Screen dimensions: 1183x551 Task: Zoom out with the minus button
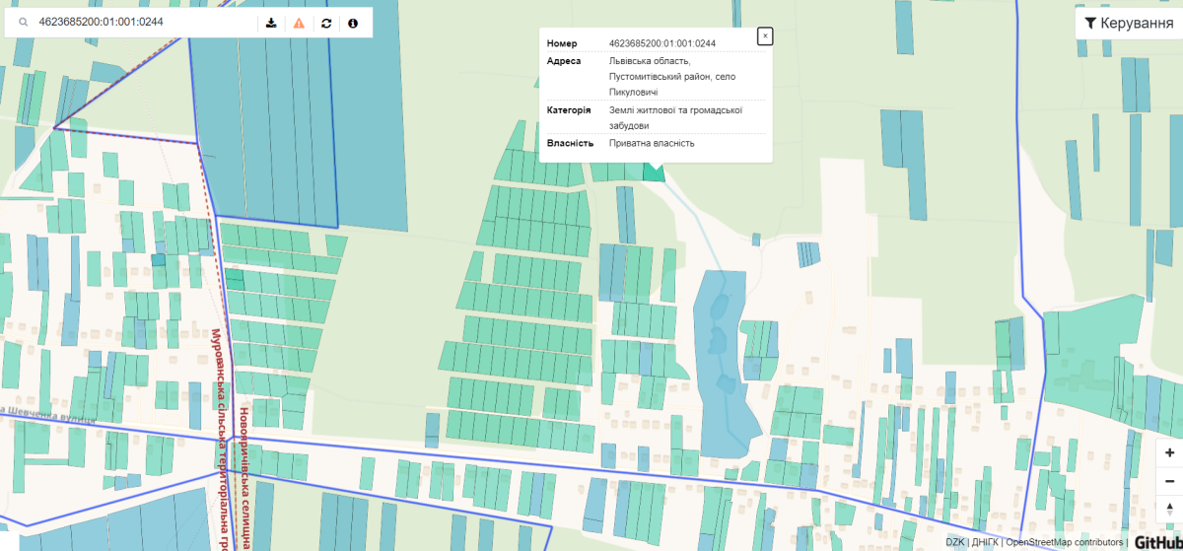click(1168, 481)
